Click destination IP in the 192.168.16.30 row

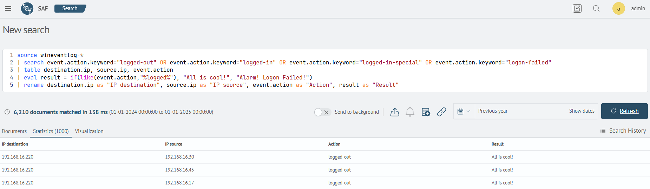click(18, 157)
